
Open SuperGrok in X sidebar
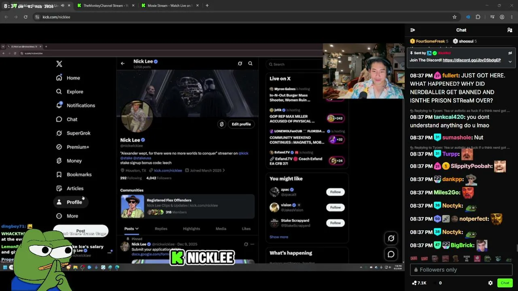(73, 133)
